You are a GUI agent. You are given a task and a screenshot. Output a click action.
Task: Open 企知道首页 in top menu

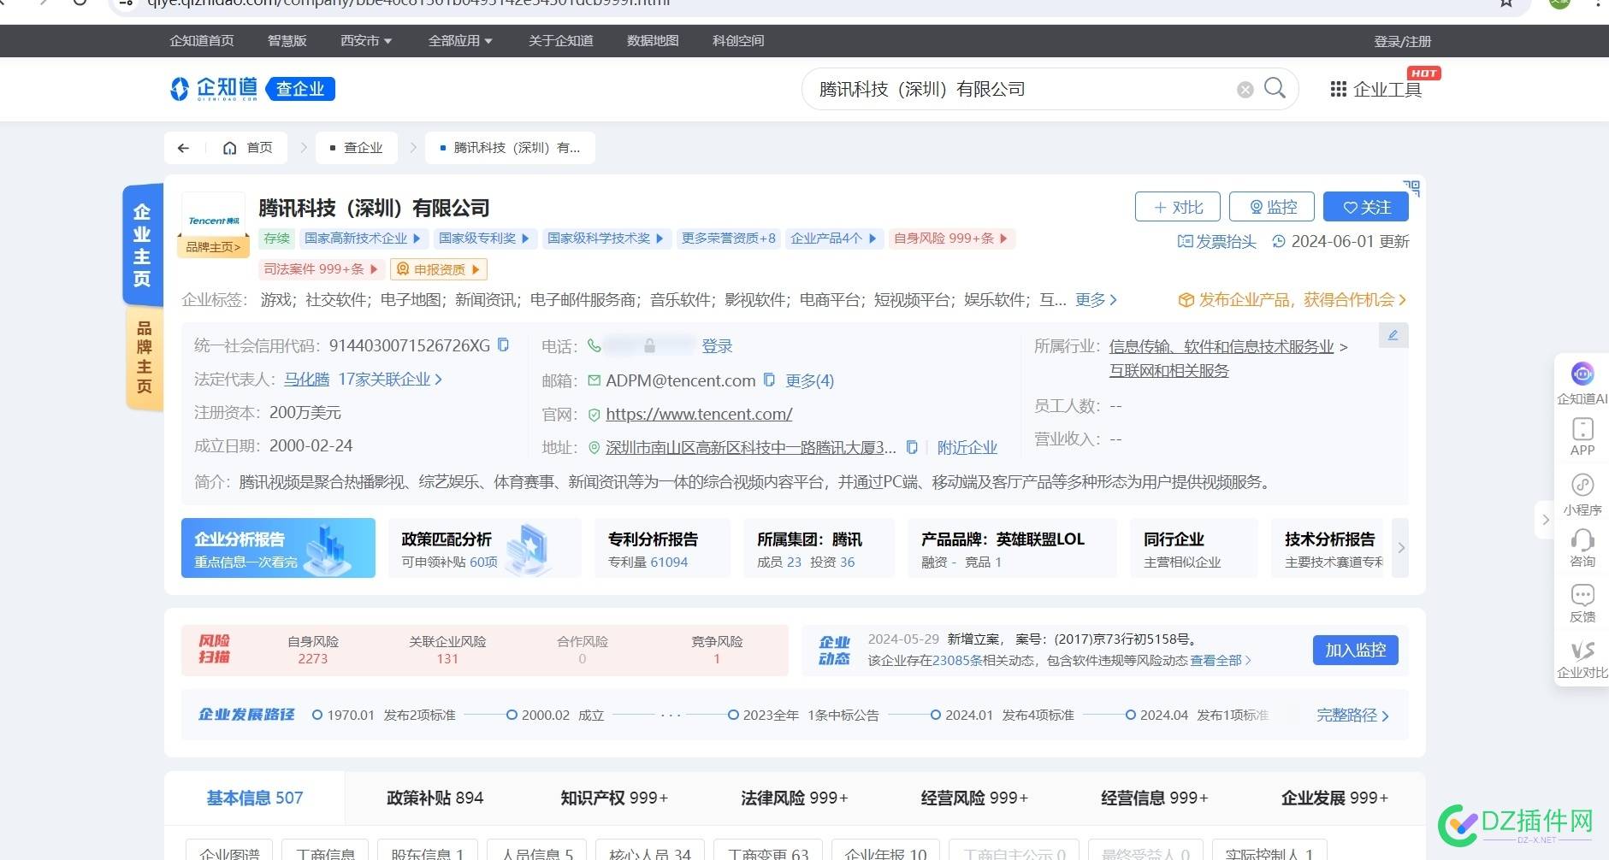tap(202, 41)
